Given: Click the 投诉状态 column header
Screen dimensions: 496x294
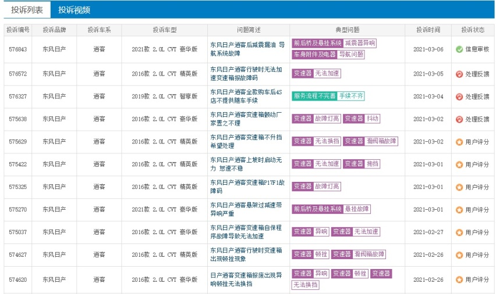Looking at the screenshot, I should tap(473, 30).
